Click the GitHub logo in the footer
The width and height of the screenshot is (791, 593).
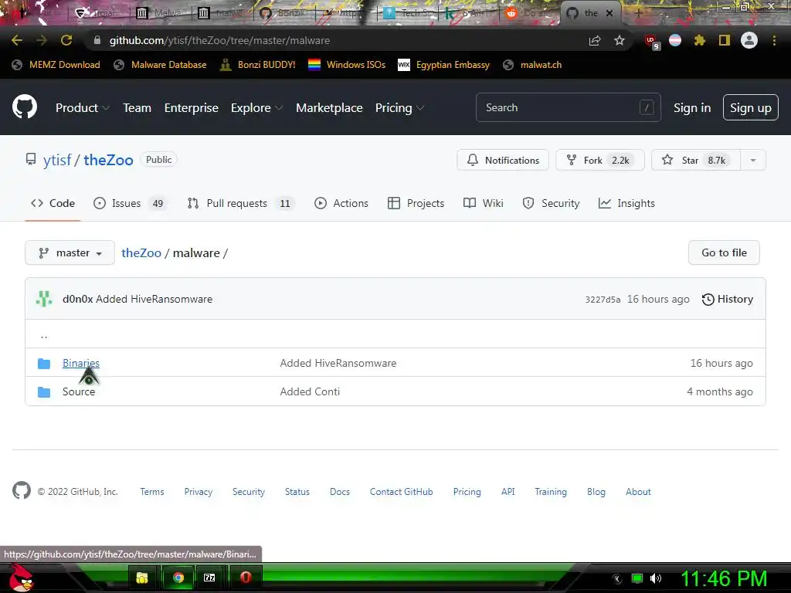pyautogui.click(x=21, y=490)
